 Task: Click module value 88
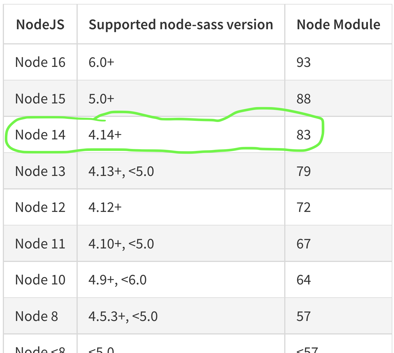click(x=304, y=99)
